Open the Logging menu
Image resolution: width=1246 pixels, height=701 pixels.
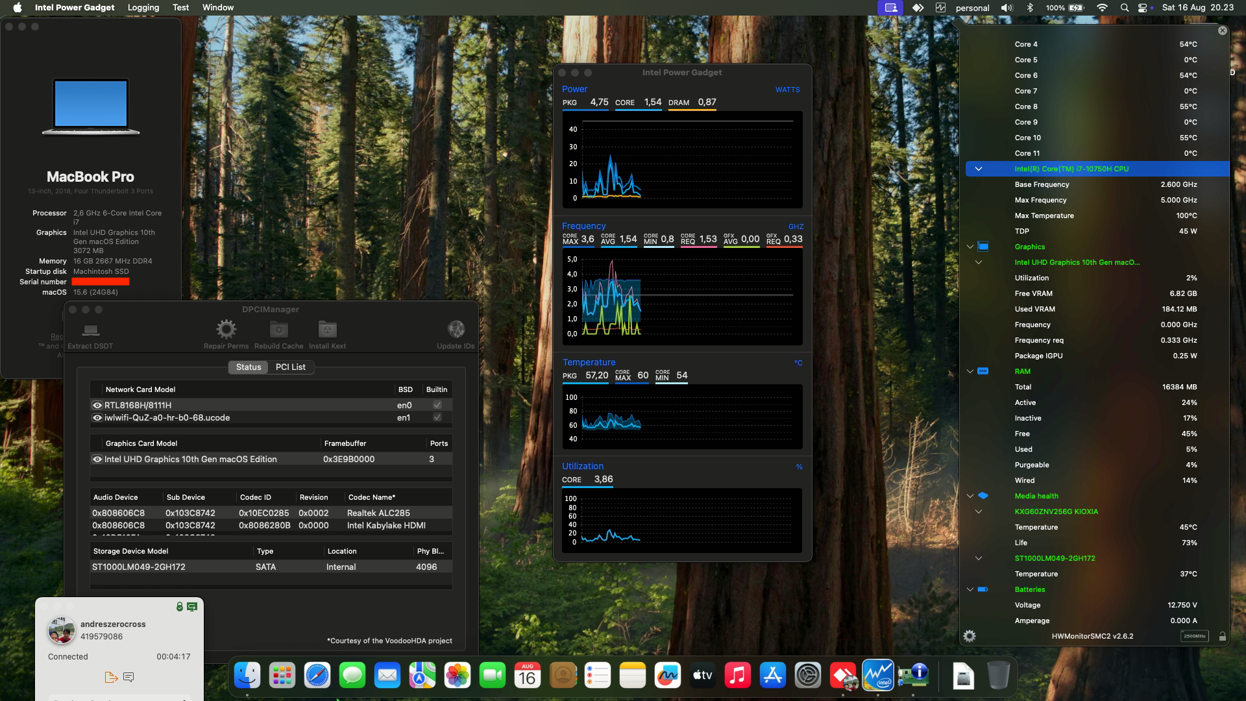pyautogui.click(x=143, y=7)
